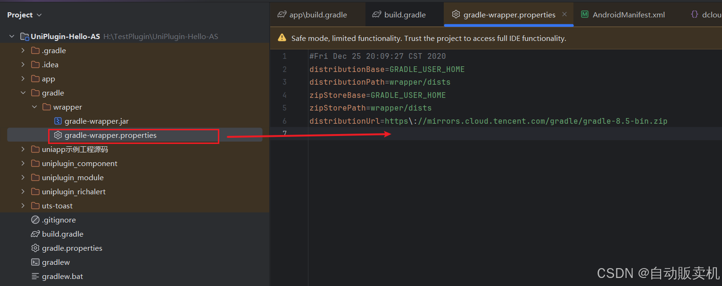Click the Gradle icon on app\build.gradle tab
The height and width of the screenshot is (286, 722).
(x=282, y=15)
